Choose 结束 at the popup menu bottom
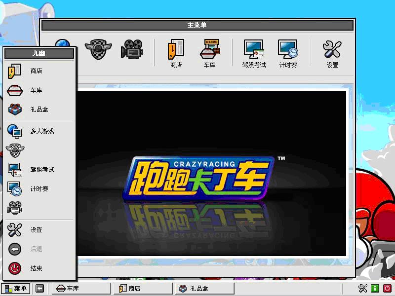 (x=36, y=268)
